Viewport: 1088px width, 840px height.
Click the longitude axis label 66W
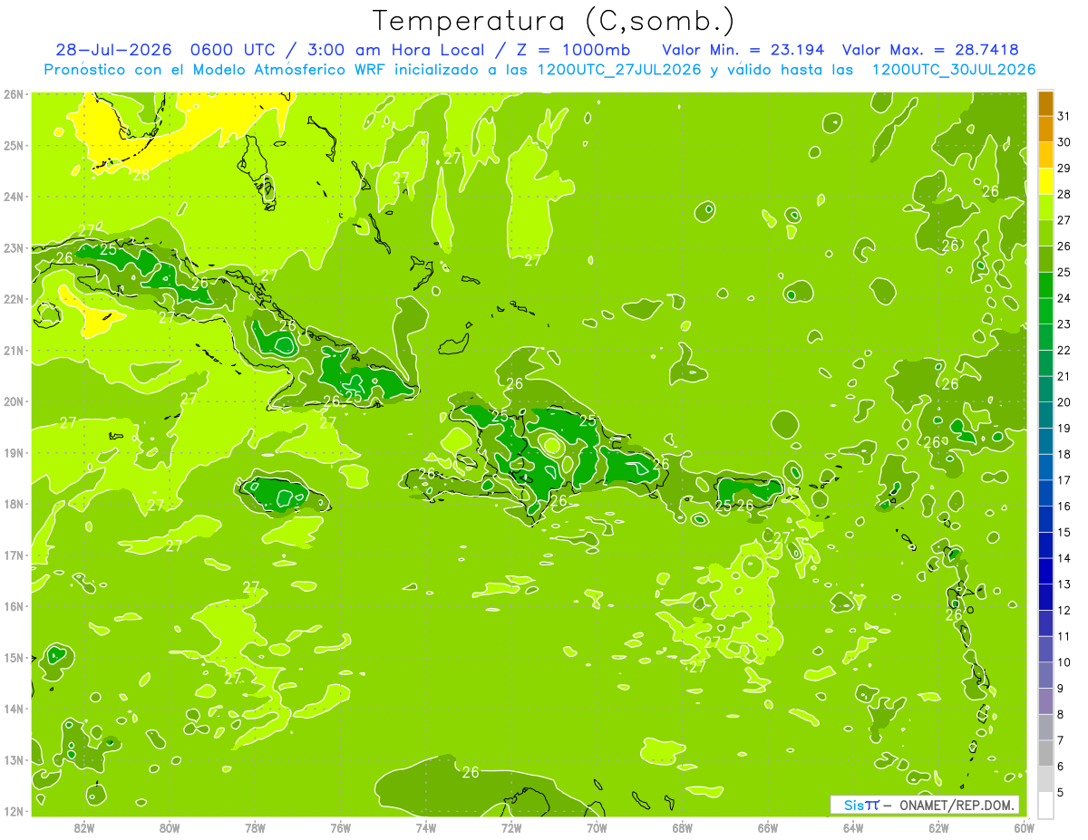coord(768,827)
